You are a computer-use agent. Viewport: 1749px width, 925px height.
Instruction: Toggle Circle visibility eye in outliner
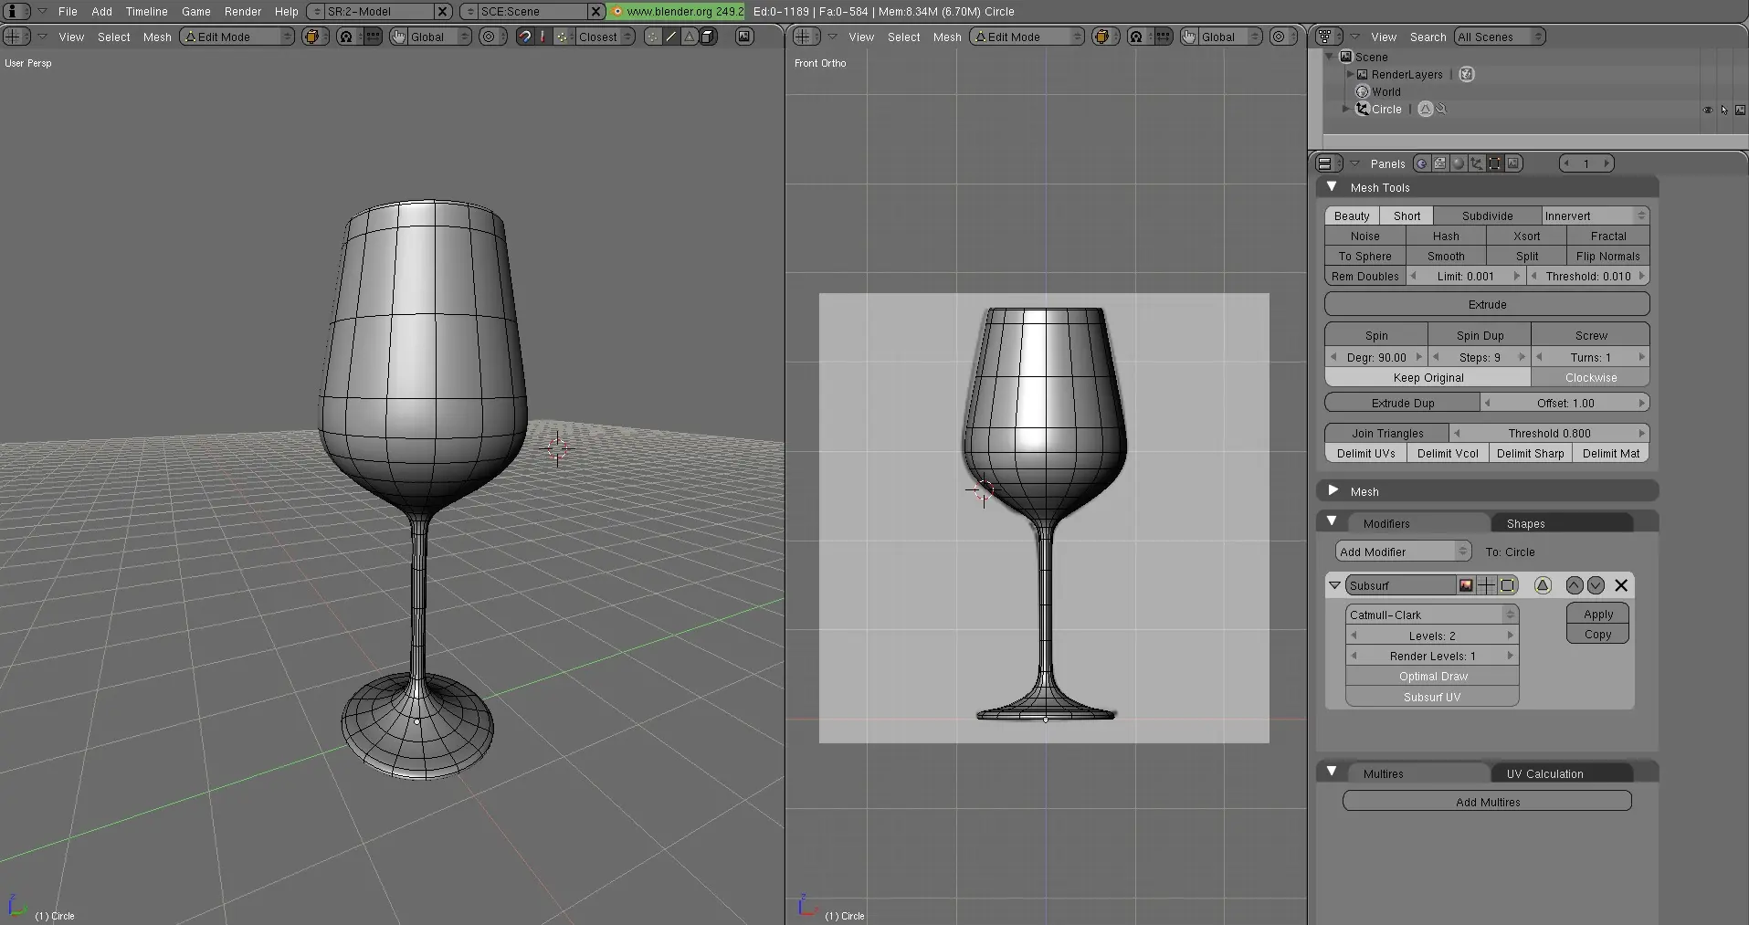[1707, 110]
